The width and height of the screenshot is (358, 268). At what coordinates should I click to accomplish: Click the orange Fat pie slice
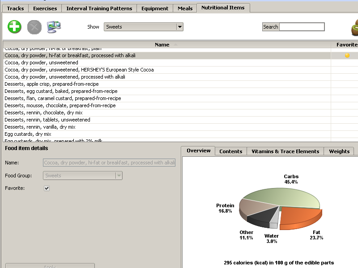tap(300, 219)
